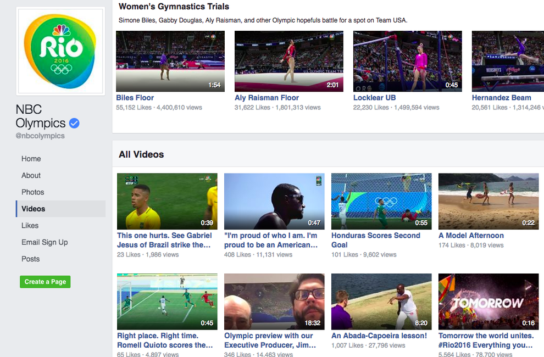Open the Locklear UB title link
The image size is (544, 357).
374,98
